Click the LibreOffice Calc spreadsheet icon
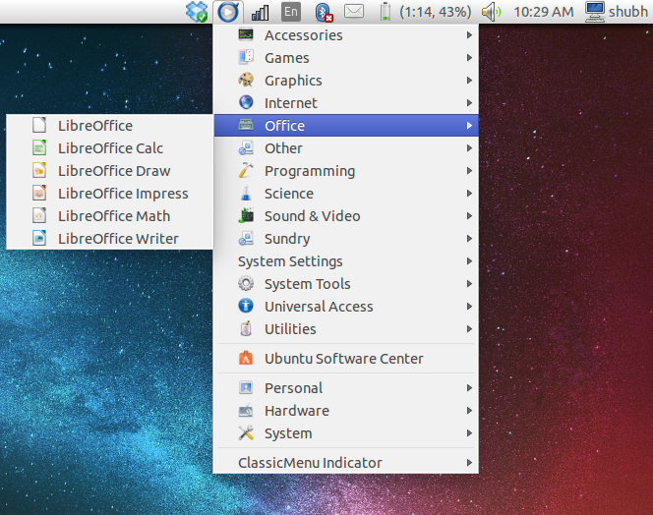The image size is (653, 515). (x=39, y=147)
